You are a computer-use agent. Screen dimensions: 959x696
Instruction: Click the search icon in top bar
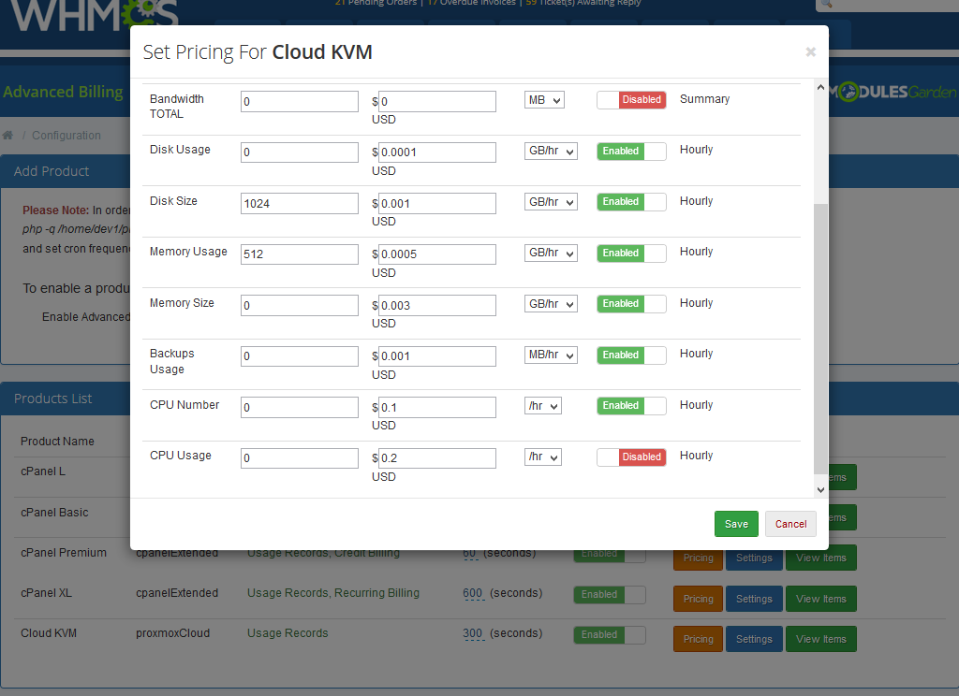coord(826,4)
